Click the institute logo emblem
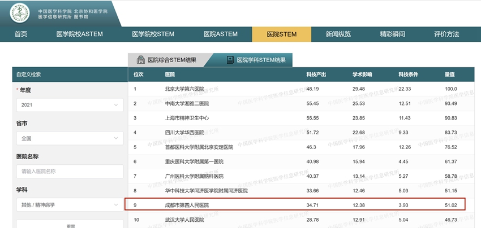The height and width of the screenshot is (228, 481). tap(20, 13)
